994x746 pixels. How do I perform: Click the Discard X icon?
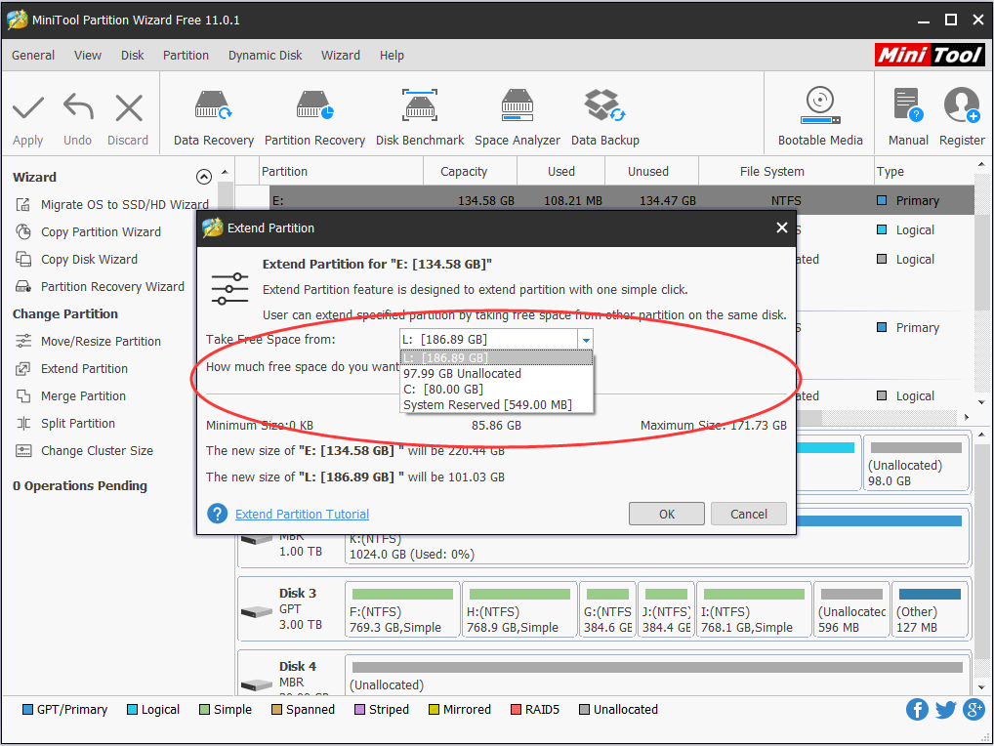[x=129, y=107]
